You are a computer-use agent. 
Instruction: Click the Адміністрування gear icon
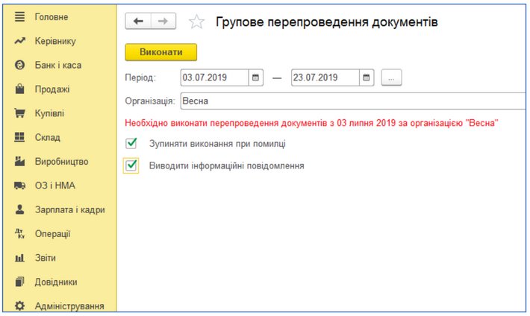point(20,306)
